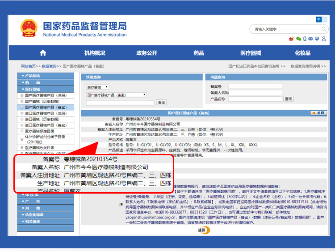Click the magnifier search icon

point(324,29)
